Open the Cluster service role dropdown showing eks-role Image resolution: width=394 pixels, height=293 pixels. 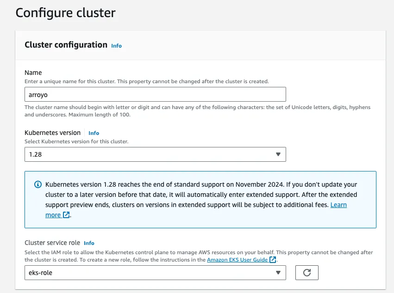(x=155, y=273)
